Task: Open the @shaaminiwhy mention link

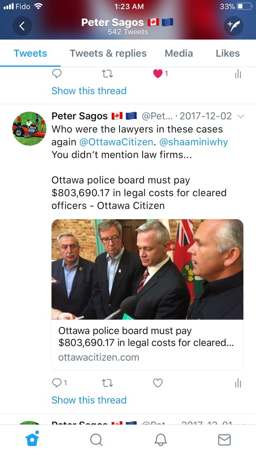Action: point(194,142)
